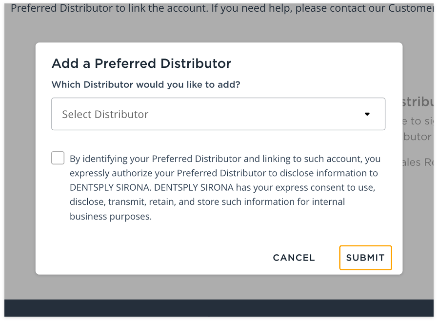Click the "disclose, transmit, retain, and store" line
The height and width of the screenshot is (322, 438).
(x=207, y=201)
